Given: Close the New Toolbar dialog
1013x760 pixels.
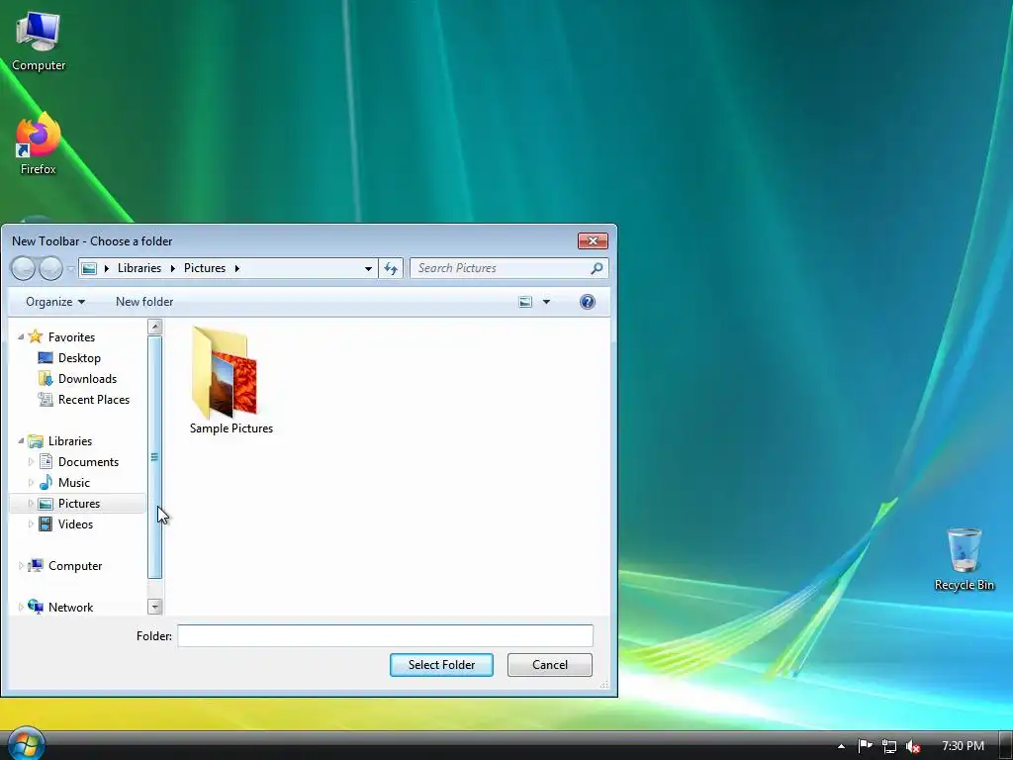Looking at the screenshot, I should [593, 241].
